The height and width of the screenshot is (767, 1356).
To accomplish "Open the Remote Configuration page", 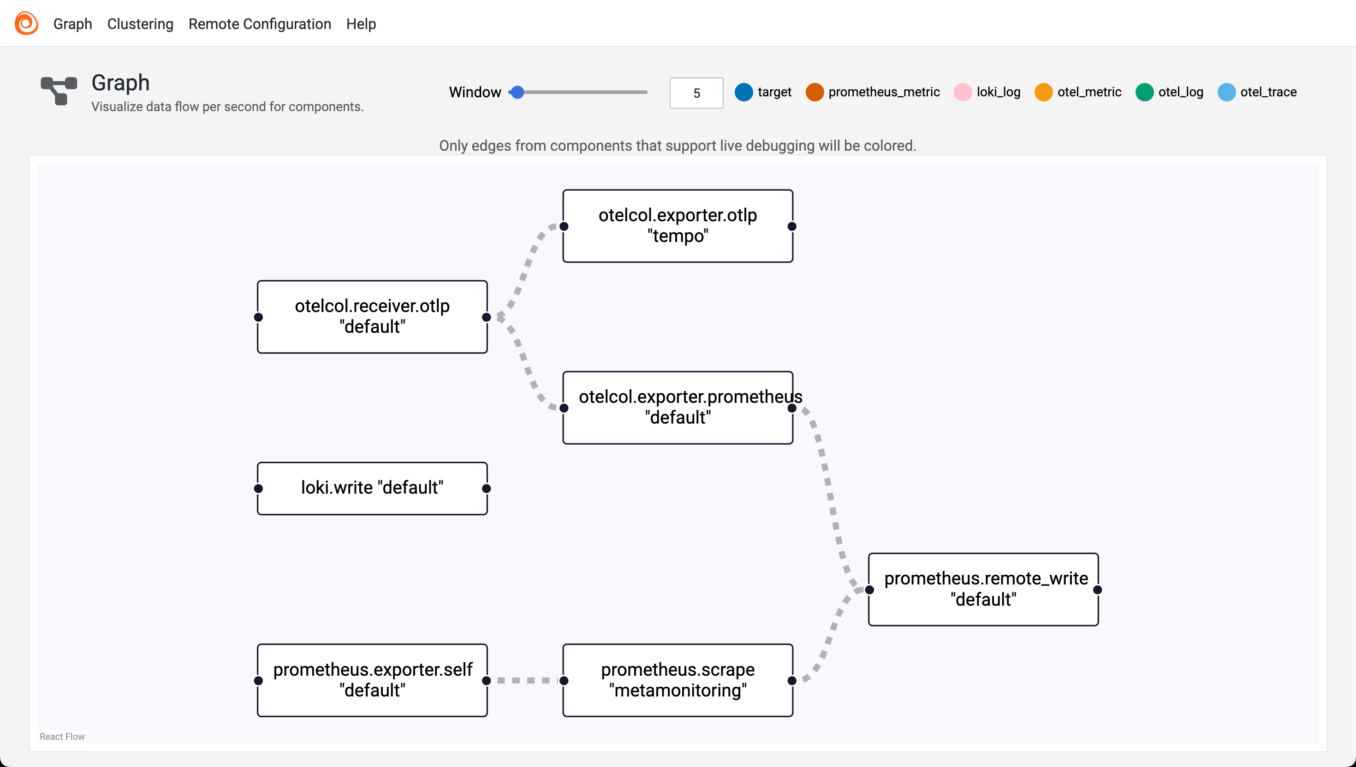I will pos(260,24).
